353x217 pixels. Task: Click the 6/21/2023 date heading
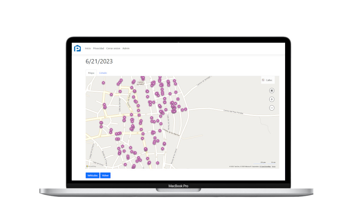99,61
